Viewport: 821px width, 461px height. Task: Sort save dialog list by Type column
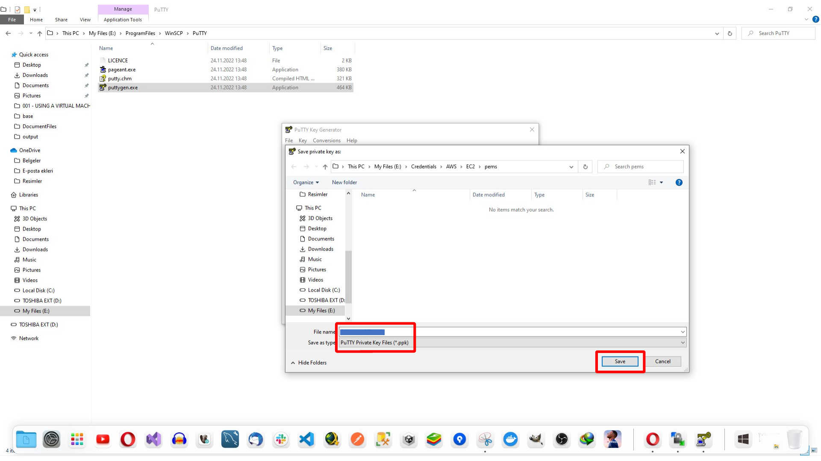[x=539, y=195]
